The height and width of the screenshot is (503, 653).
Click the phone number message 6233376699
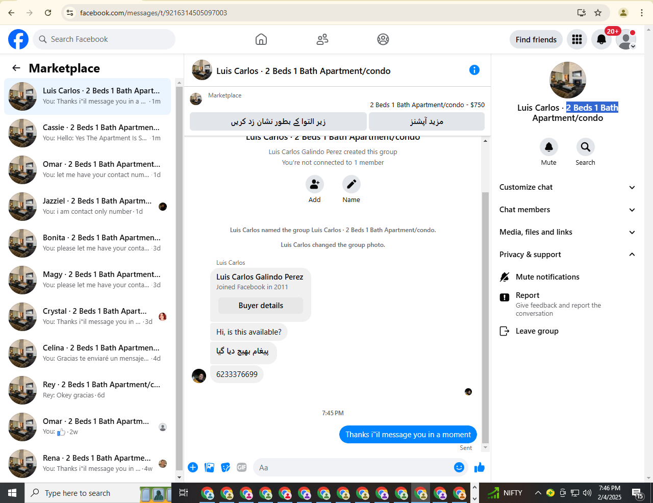coord(237,374)
